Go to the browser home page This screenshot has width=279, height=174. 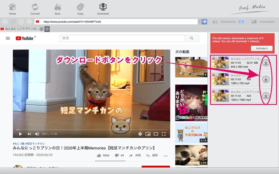click(x=29, y=22)
